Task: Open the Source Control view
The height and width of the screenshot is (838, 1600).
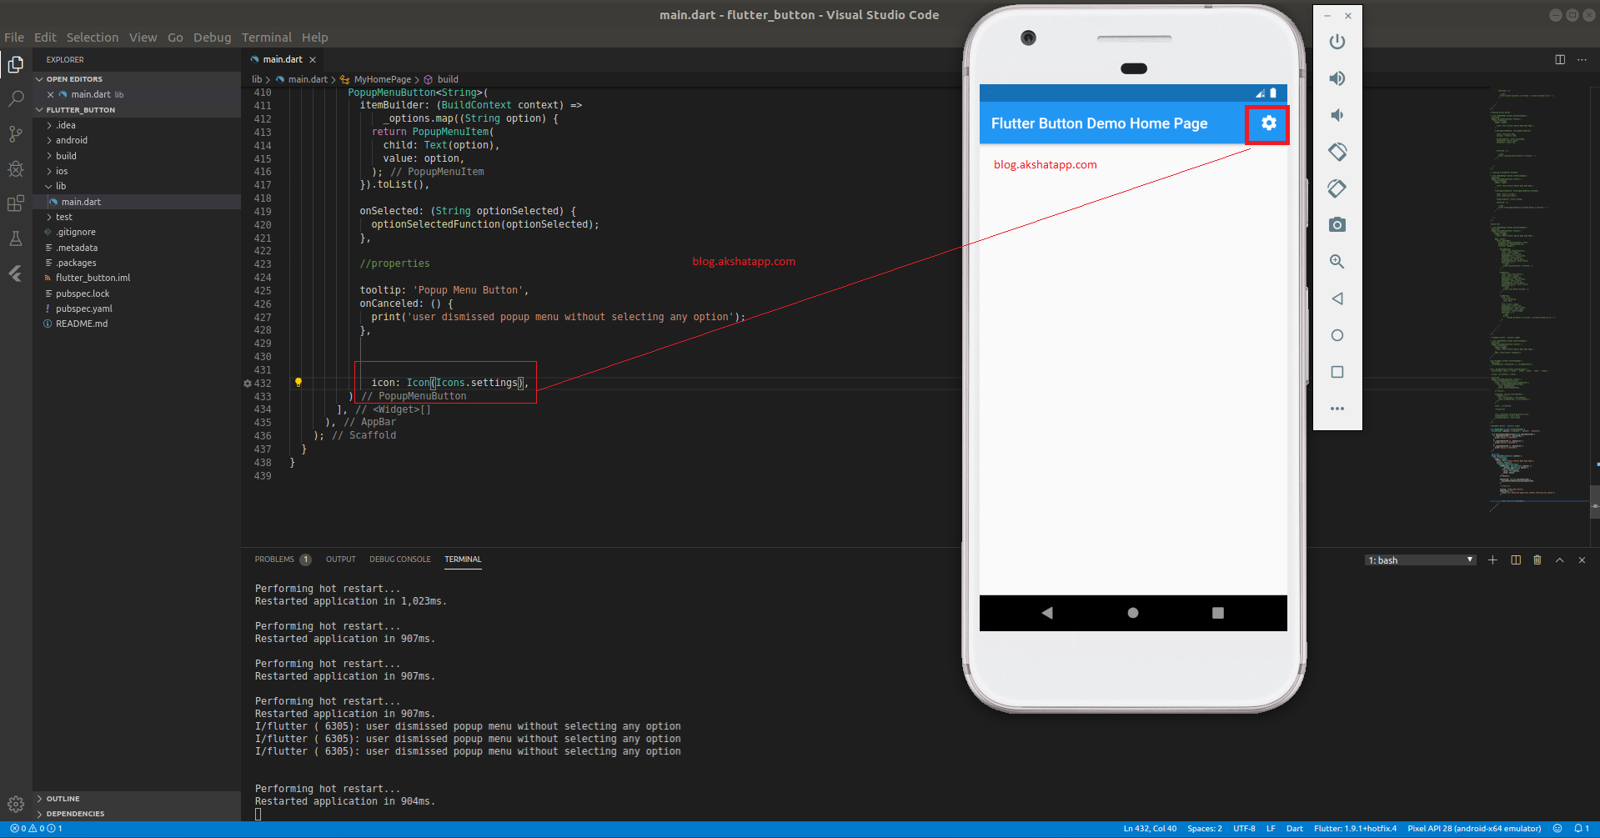Action: [16, 133]
